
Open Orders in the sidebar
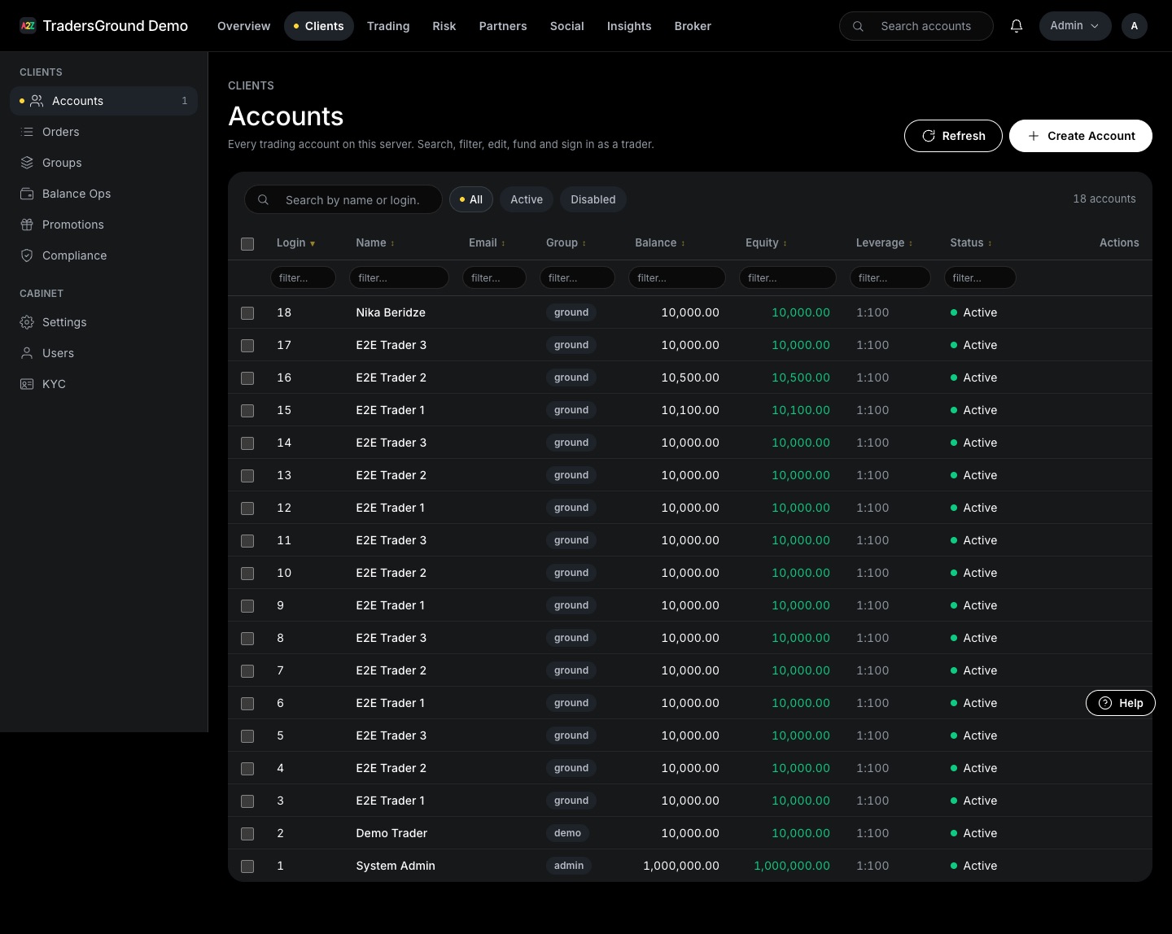[x=104, y=132]
